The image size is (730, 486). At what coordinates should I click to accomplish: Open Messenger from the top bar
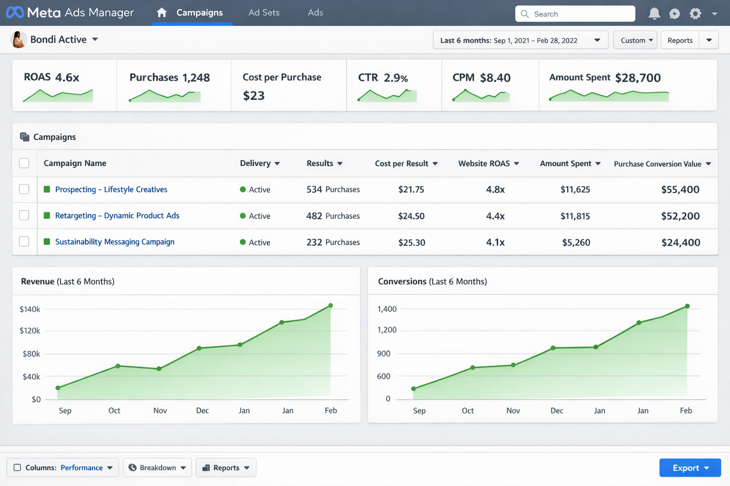coord(674,13)
